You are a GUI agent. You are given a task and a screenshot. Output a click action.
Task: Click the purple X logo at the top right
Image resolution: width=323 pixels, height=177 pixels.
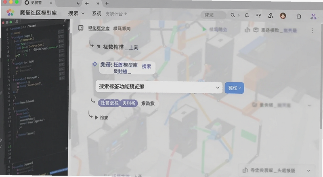pos(313,16)
